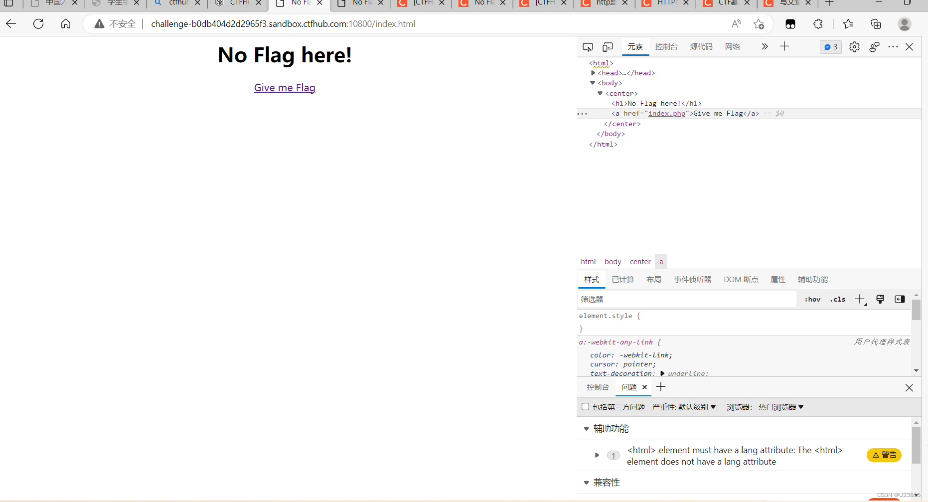Open the 事件侦听器 tab
928x502 pixels.
[693, 280]
